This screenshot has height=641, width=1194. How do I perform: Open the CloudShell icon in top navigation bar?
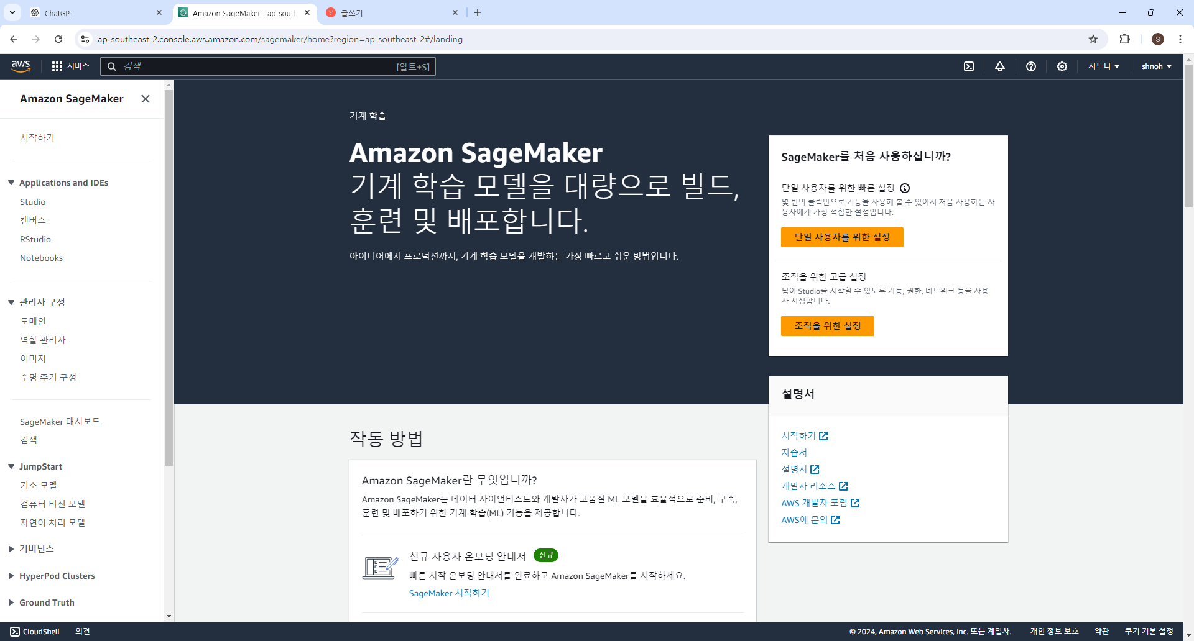click(969, 66)
